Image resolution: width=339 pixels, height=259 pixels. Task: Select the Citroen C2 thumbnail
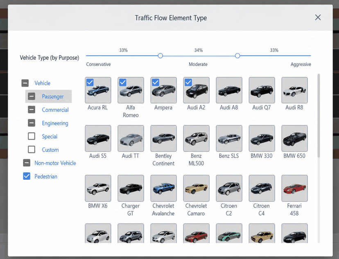pyautogui.click(x=229, y=188)
